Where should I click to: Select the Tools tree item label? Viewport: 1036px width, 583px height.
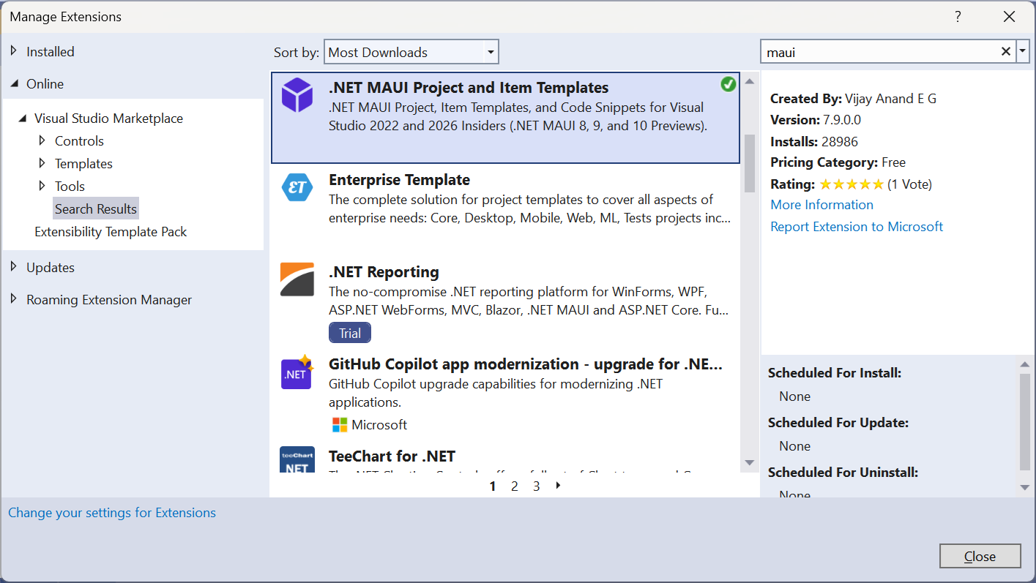70,186
